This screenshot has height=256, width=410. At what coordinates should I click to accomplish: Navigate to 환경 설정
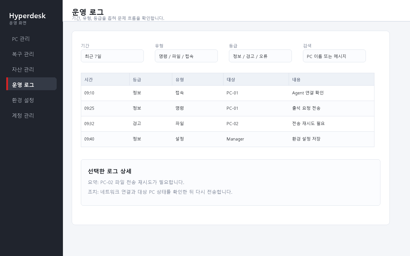pos(31,100)
